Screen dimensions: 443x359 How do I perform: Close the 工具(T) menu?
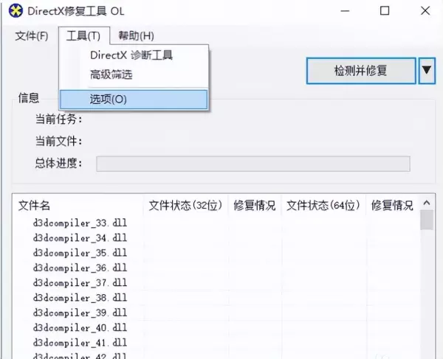tap(83, 36)
